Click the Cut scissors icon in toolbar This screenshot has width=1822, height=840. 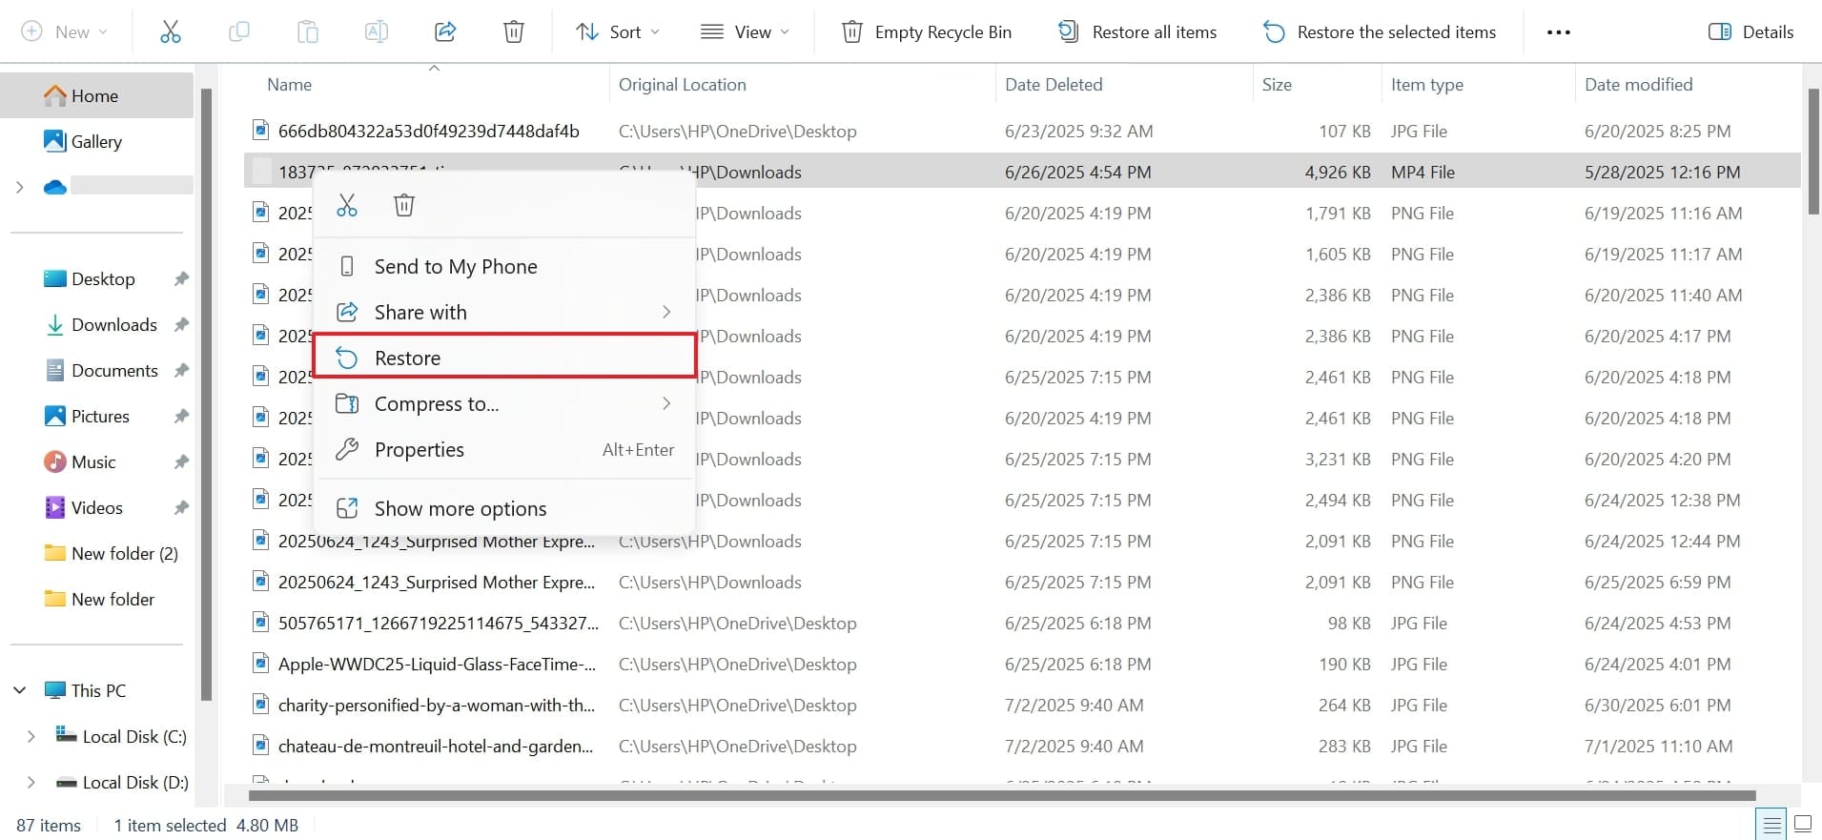tap(171, 32)
